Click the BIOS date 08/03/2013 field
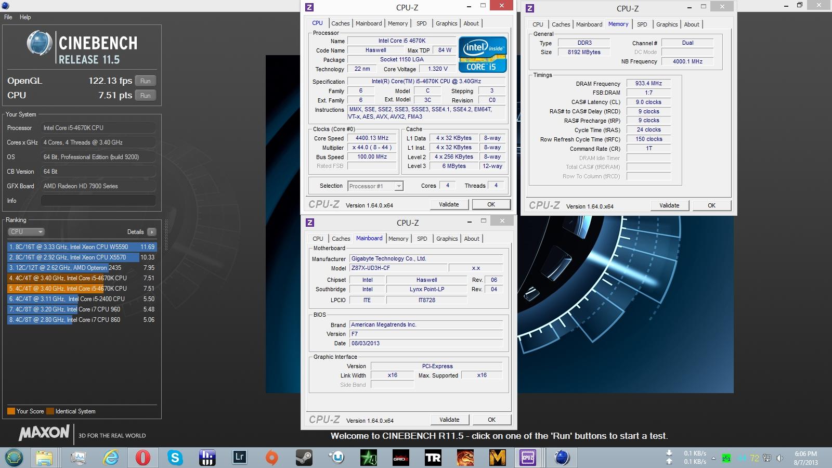The image size is (832, 468). [x=426, y=343]
